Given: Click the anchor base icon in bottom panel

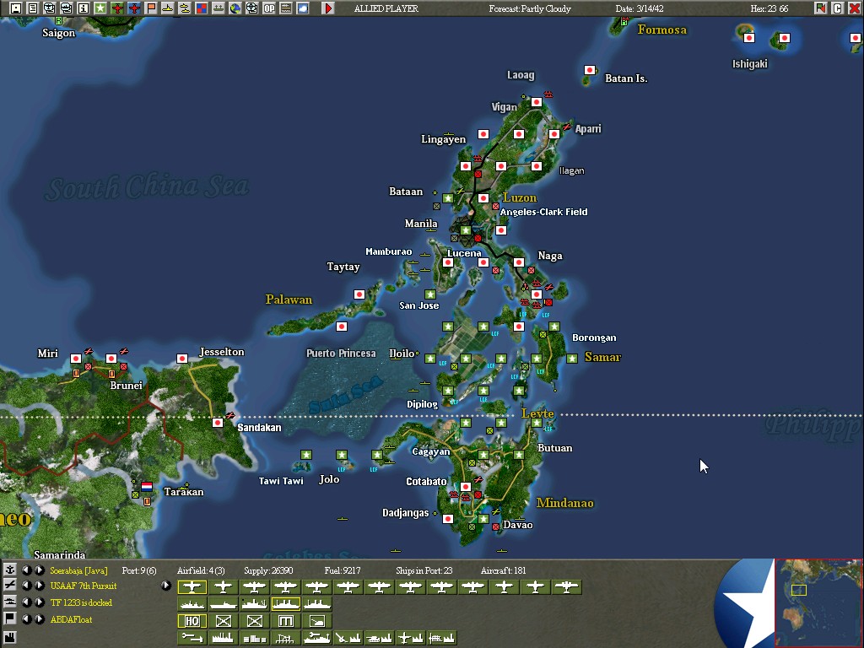Looking at the screenshot, I should tap(9, 570).
